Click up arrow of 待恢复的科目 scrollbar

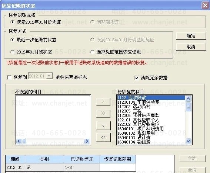[189, 99]
